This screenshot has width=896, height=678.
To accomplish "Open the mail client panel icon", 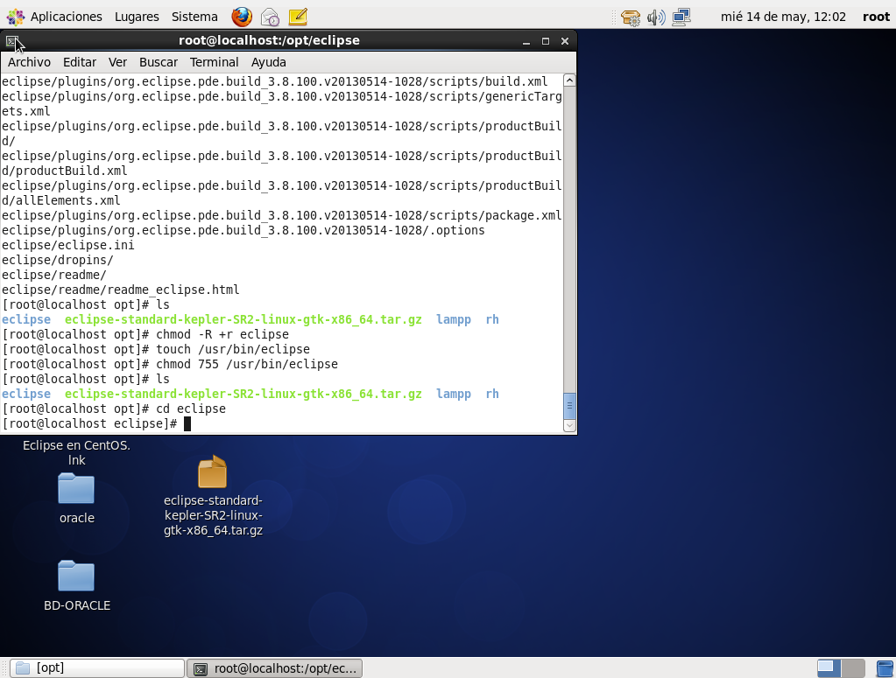I will pyautogui.click(x=270, y=17).
